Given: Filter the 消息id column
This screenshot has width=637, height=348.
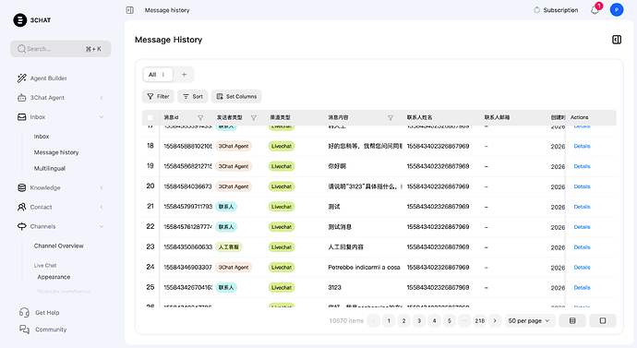Looking at the screenshot, I should 200,118.
